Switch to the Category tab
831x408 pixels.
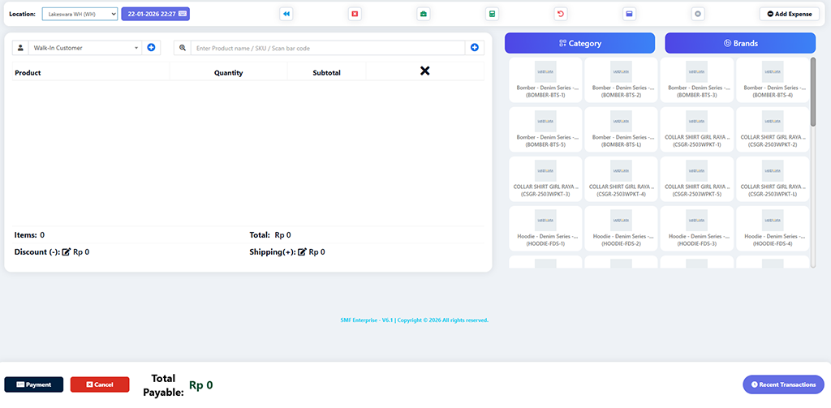point(579,43)
